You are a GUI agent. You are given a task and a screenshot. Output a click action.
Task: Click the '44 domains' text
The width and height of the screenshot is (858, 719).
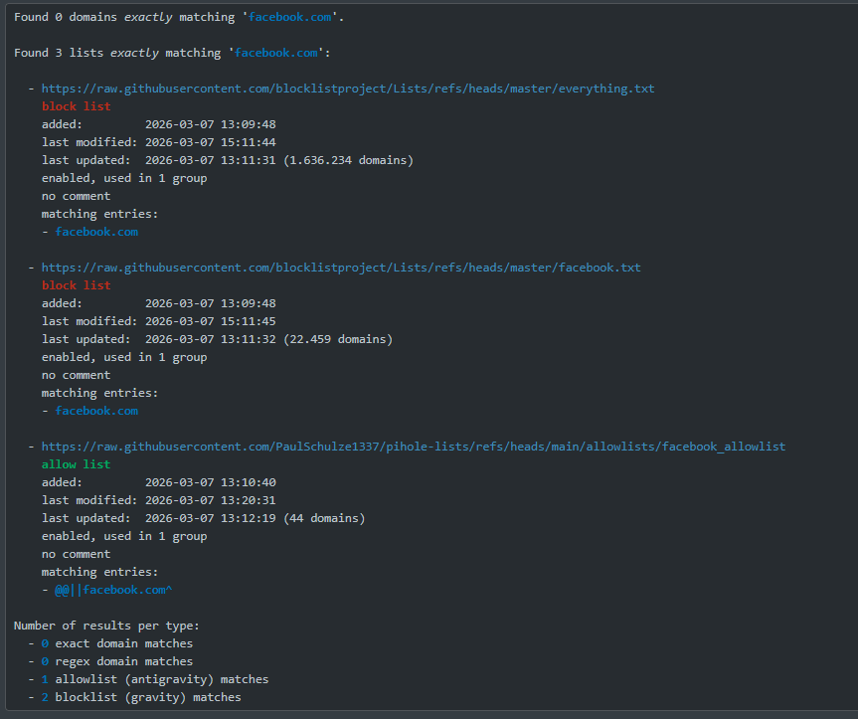324,518
